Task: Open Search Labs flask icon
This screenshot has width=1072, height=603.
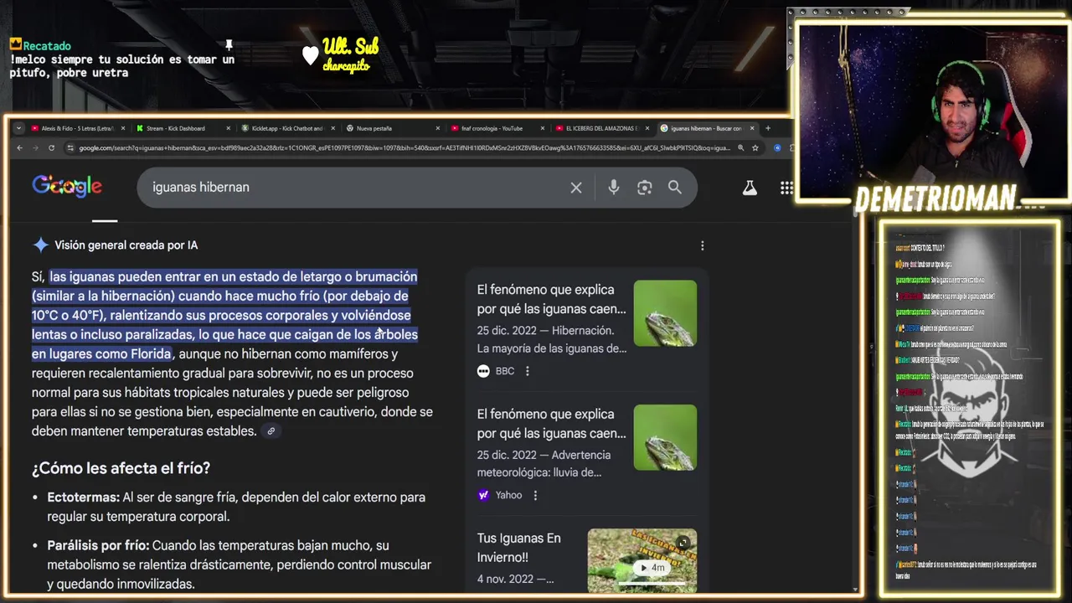Action: pyautogui.click(x=750, y=188)
